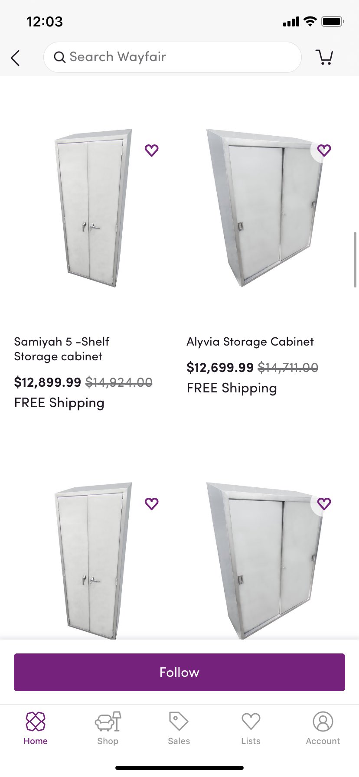The width and height of the screenshot is (359, 777).
Task: Tap the back arrow icon
Action: 16,58
